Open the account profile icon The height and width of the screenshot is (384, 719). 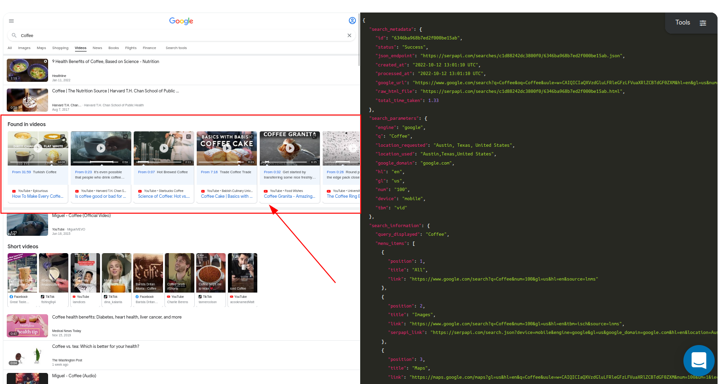coord(353,21)
